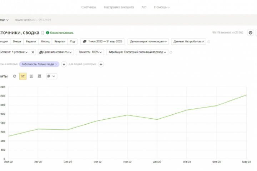Open Настройка аккаунта in top menu

pyautogui.click(x=119, y=7)
